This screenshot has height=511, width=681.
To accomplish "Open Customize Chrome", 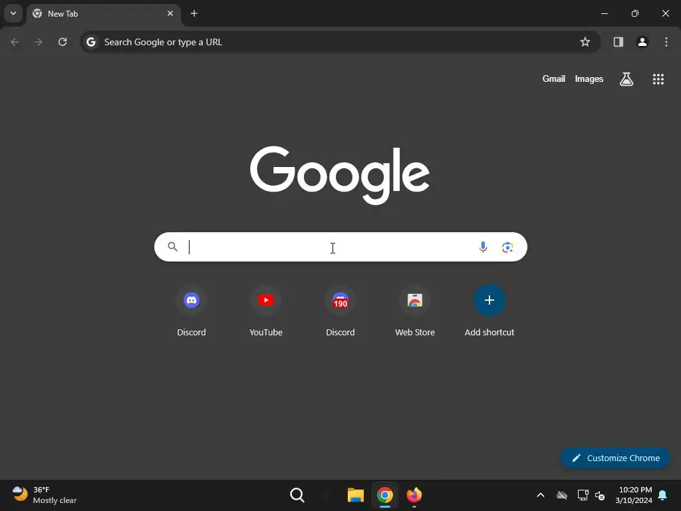I will [x=615, y=458].
